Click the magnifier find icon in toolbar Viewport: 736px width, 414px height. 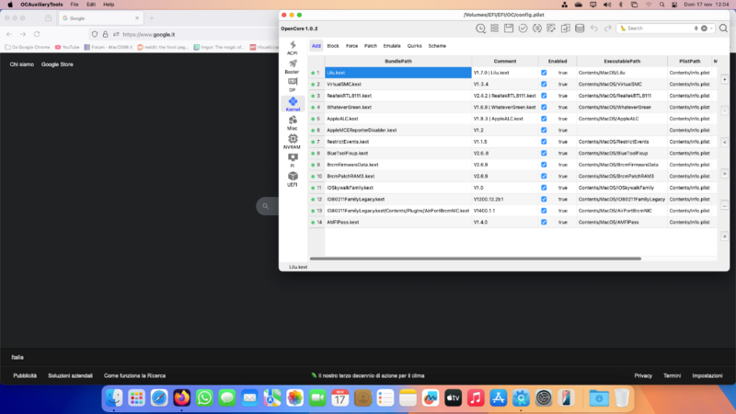pyautogui.click(x=723, y=29)
